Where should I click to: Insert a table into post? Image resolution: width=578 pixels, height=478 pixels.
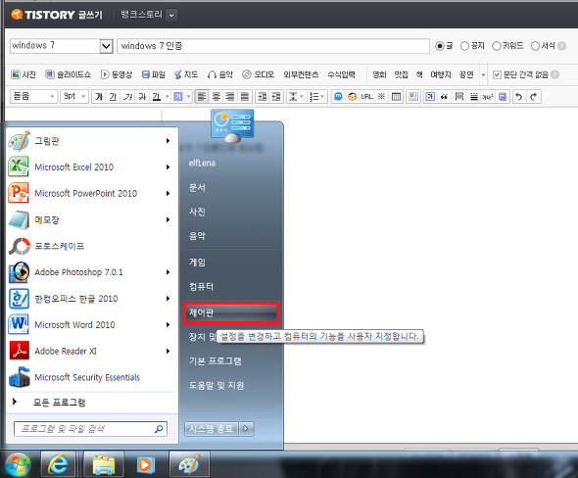(x=396, y=97)
